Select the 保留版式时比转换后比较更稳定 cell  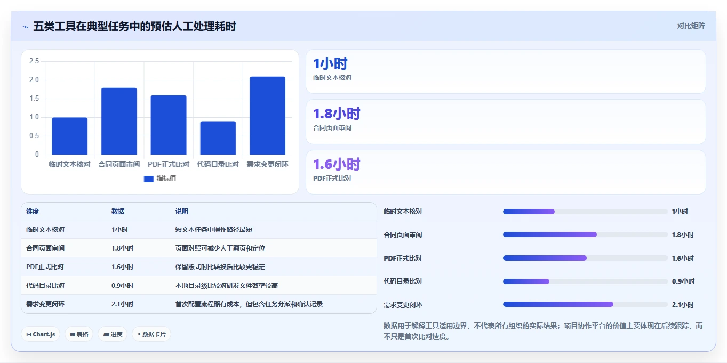(273, 267)
